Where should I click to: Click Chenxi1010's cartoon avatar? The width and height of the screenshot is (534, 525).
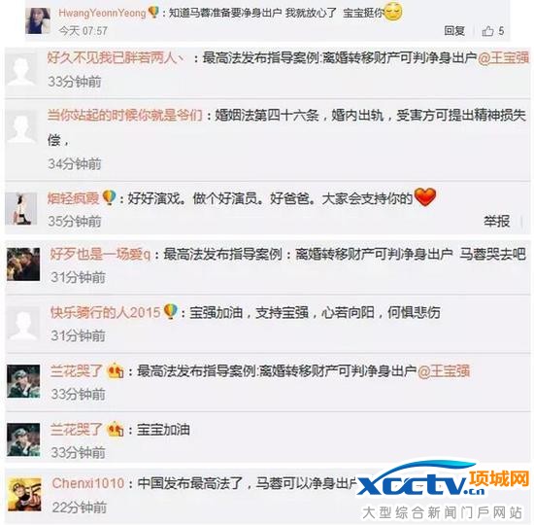(24, 494)
